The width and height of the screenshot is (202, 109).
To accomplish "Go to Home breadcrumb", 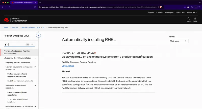I will (x=6, y=28).
